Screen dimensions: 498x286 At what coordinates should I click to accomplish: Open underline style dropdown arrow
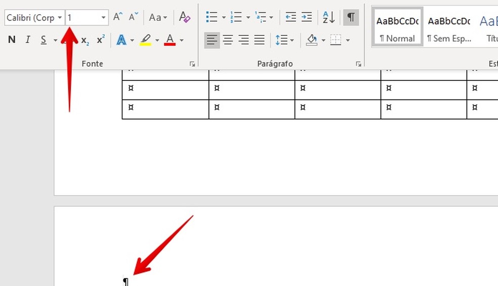[x=55, y=40]
